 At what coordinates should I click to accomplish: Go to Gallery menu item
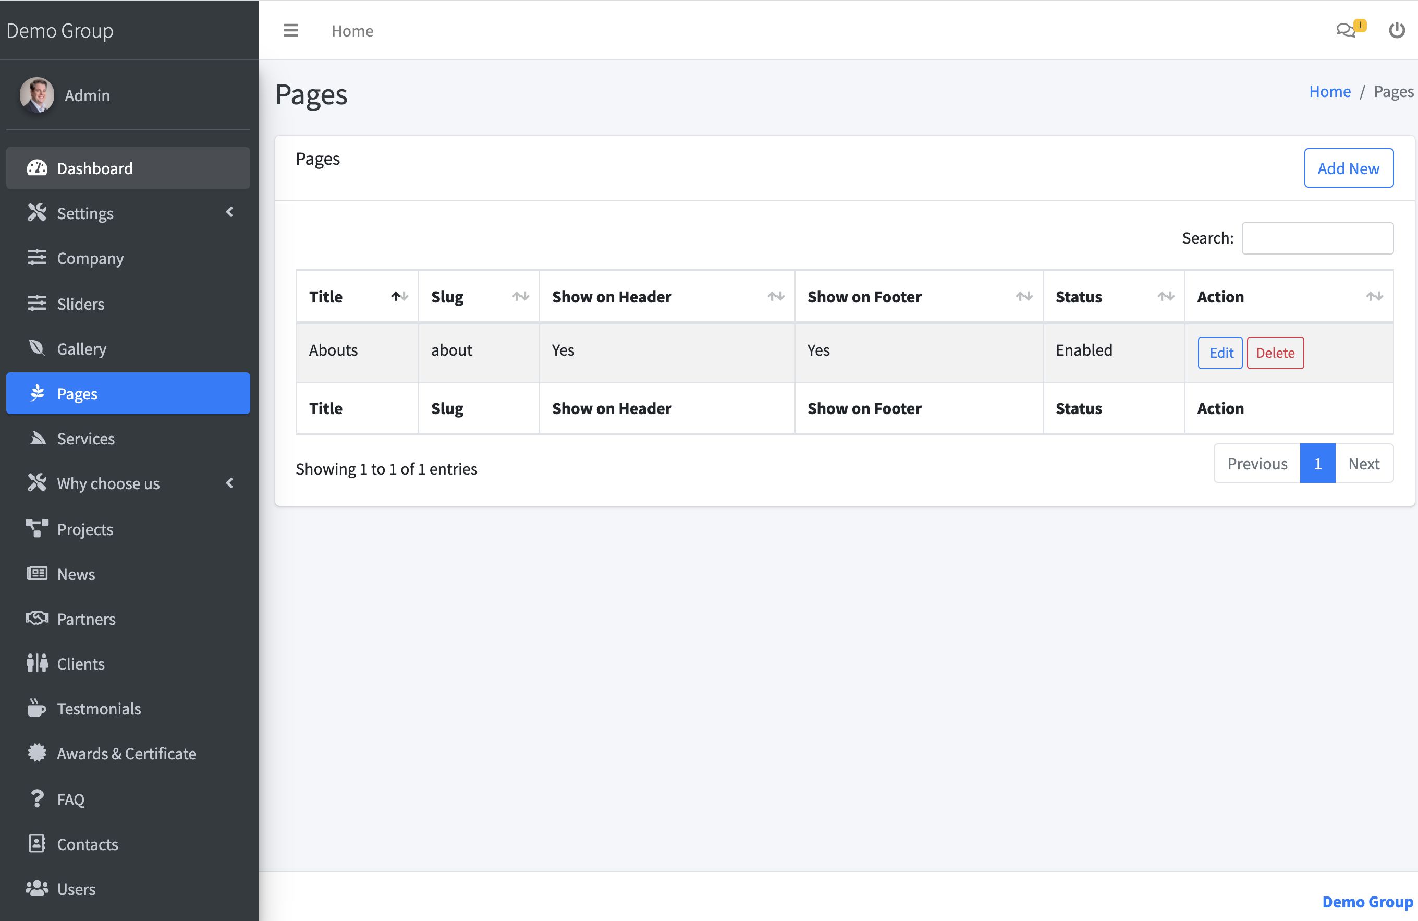click(x=128, y=349)
